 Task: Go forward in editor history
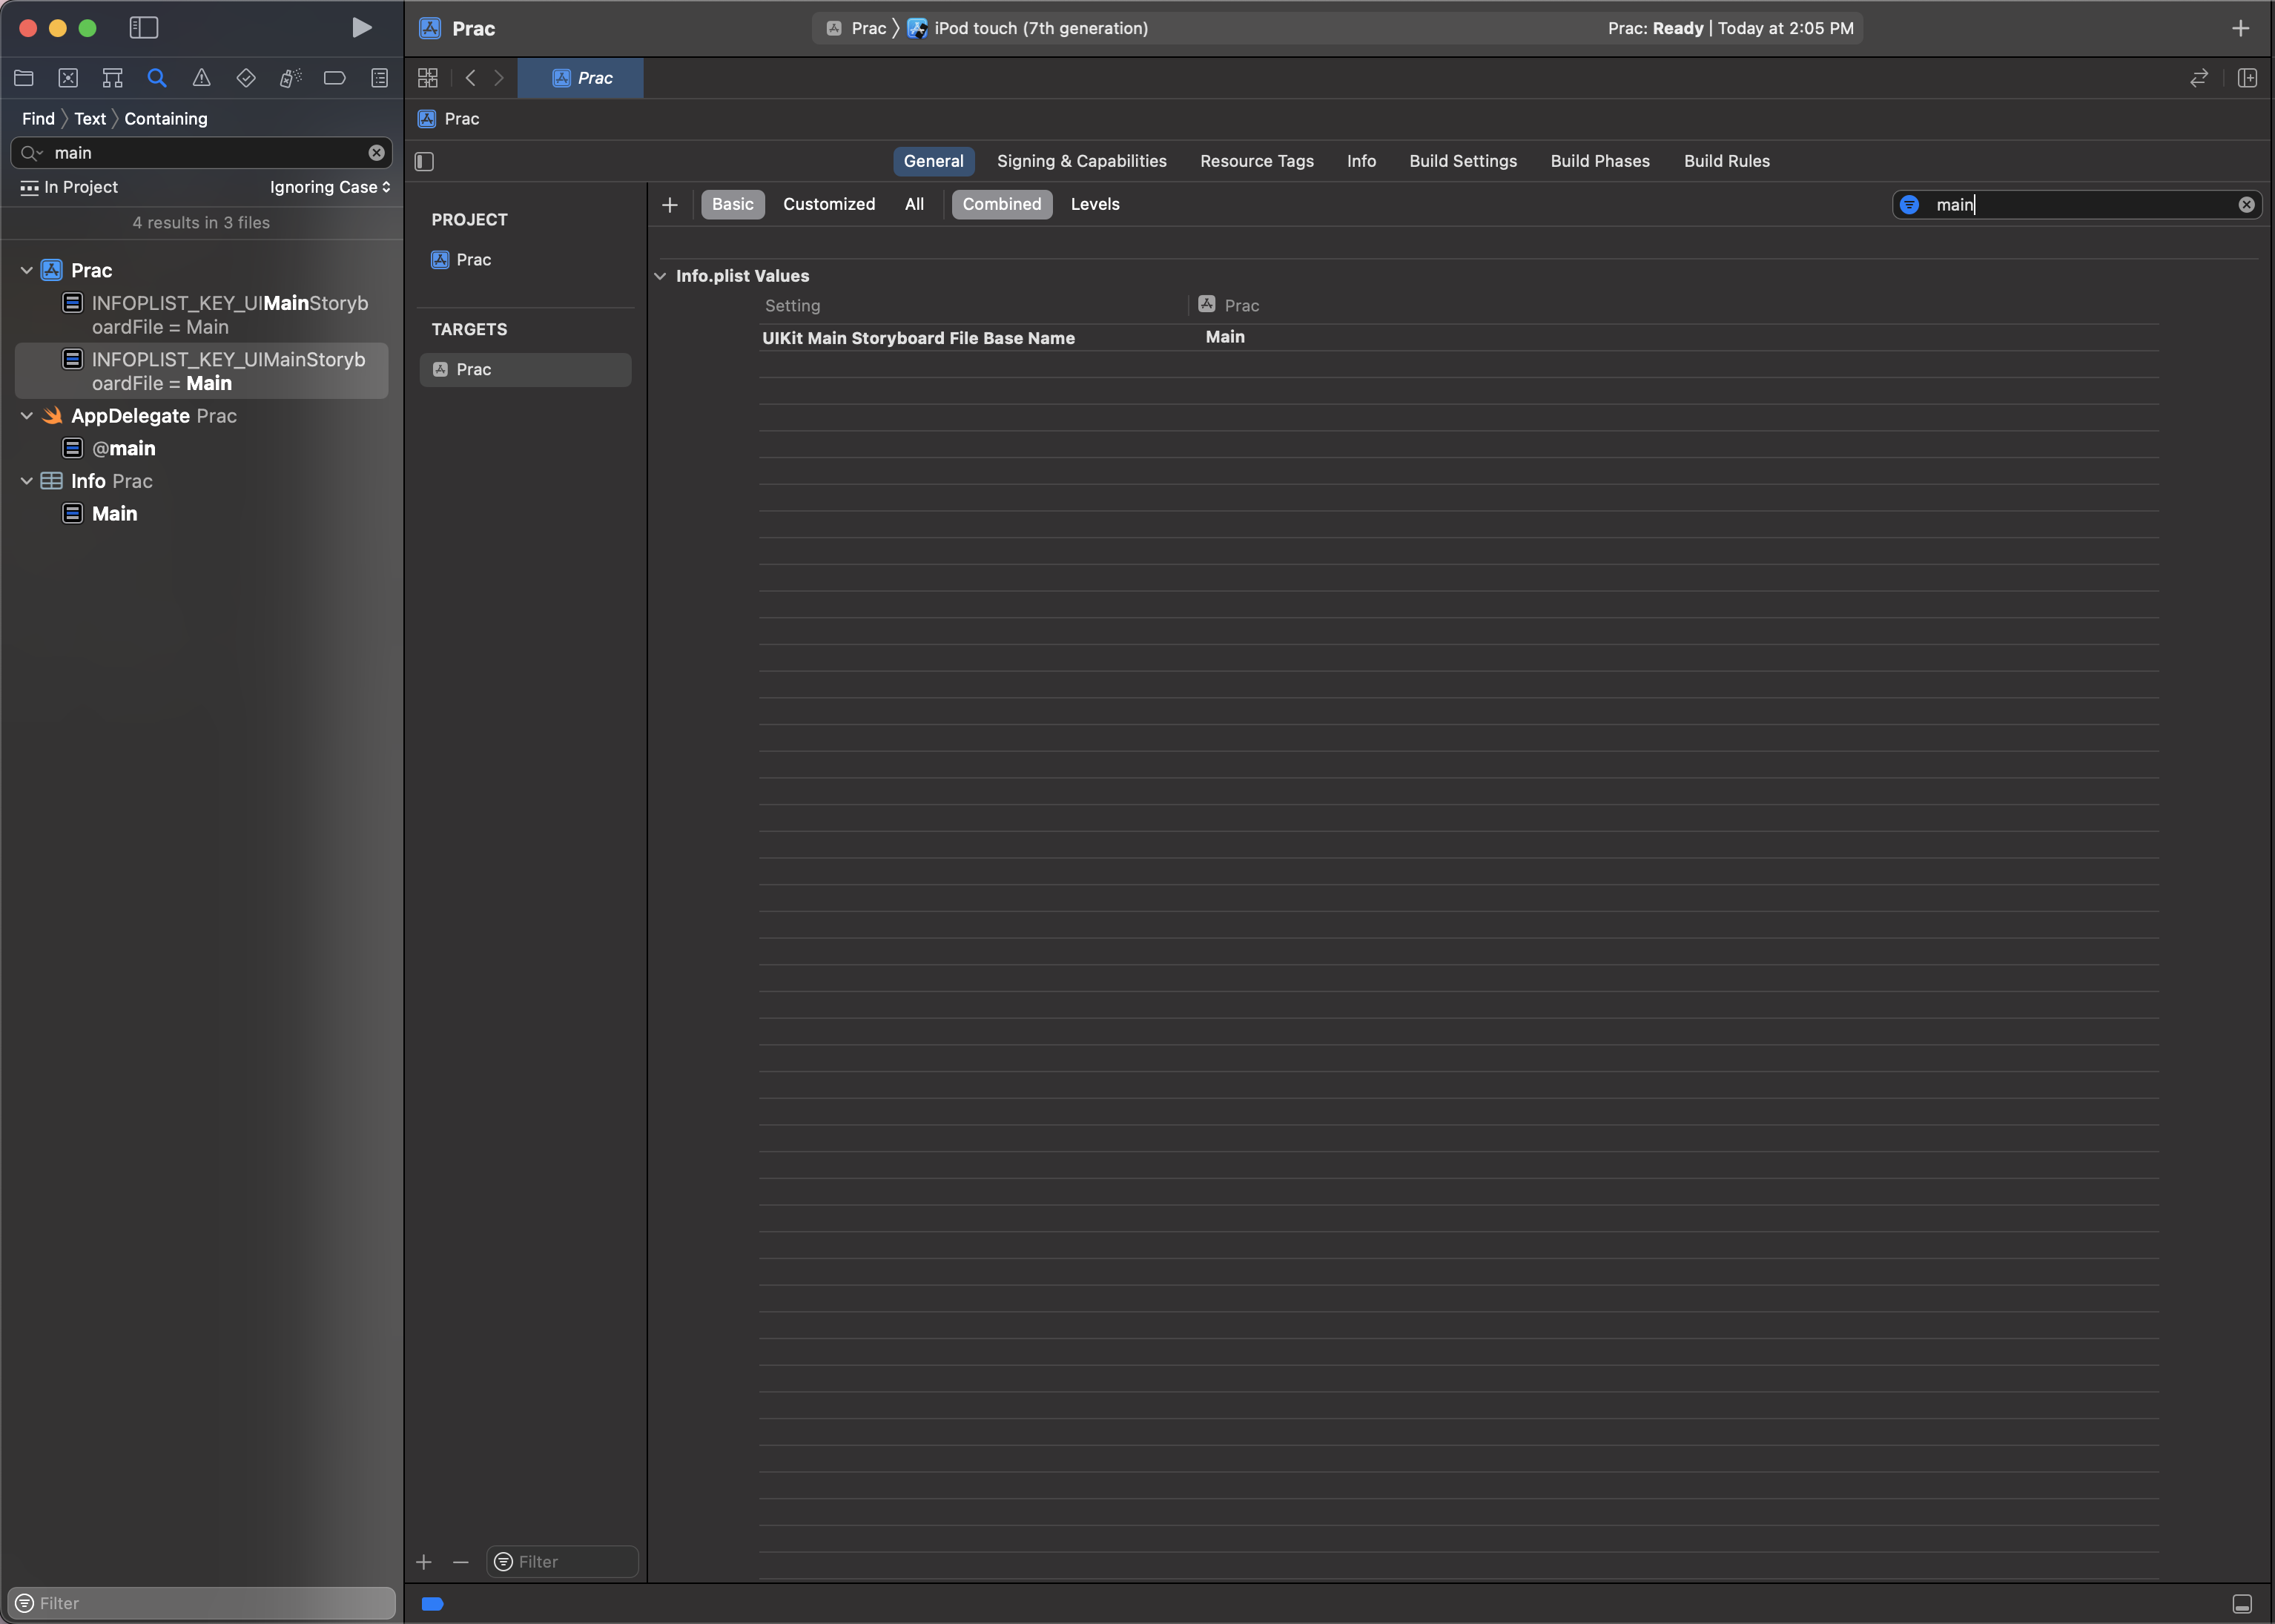click(x=498, y=78)
